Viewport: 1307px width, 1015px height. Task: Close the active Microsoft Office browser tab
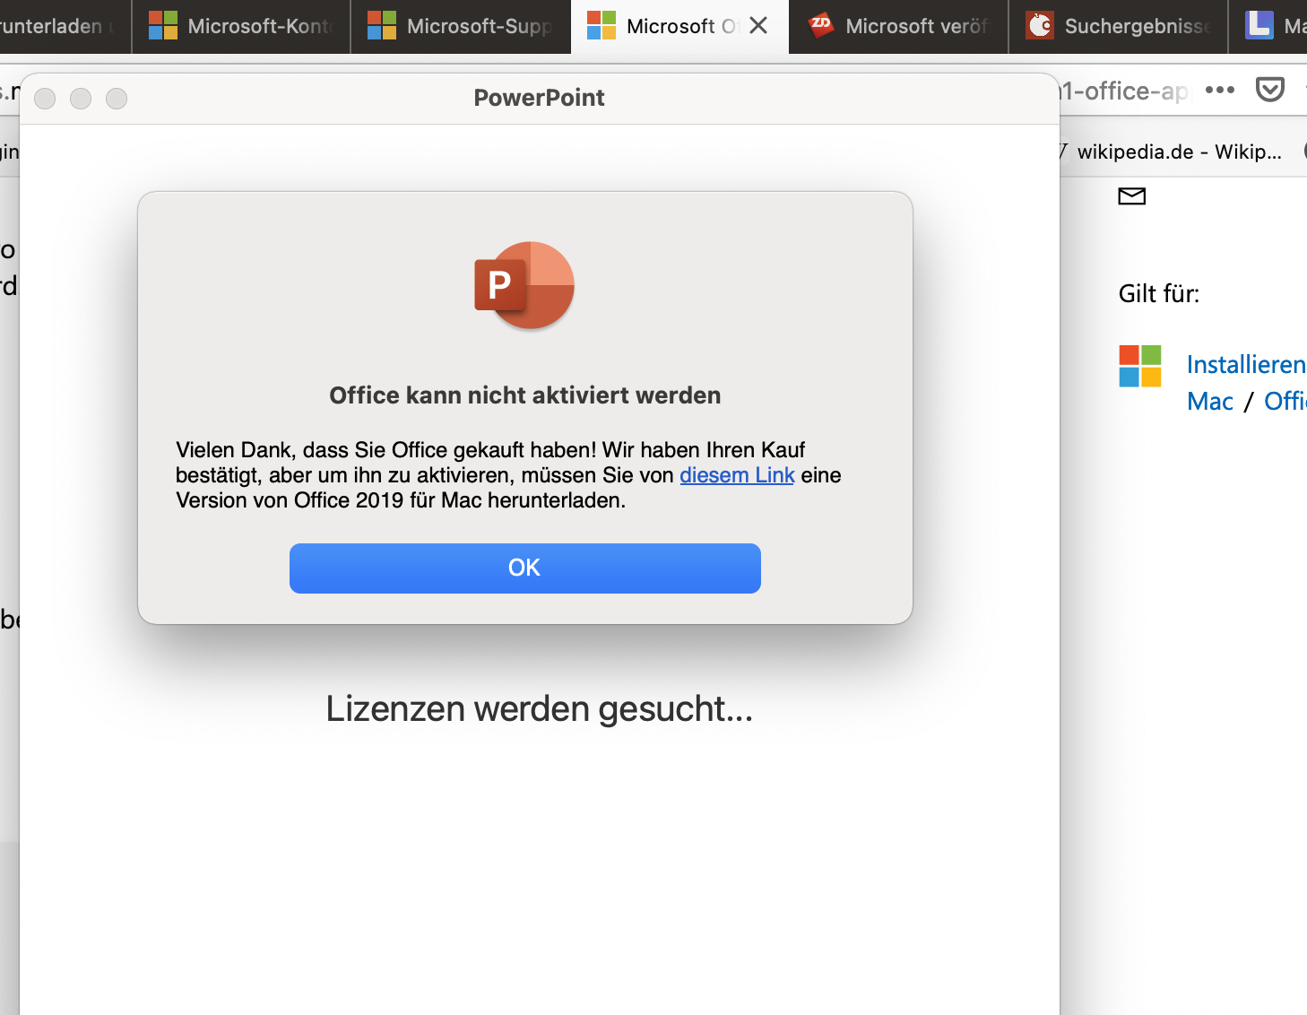point(758,26)
